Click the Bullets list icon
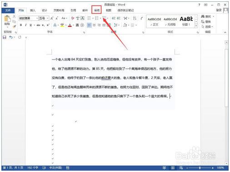The height and width of the screenshot is (172, 230). tap(89, 18)
